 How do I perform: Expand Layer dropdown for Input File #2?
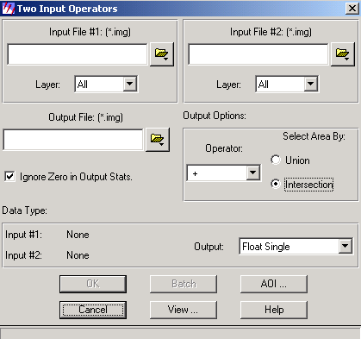[x=311, y=84]
